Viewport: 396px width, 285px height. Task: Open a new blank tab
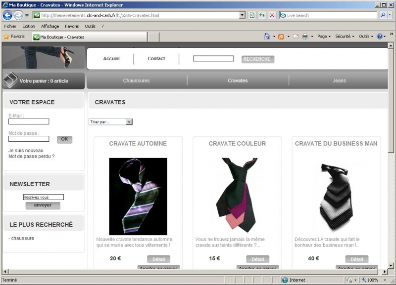(153, 37)
